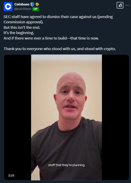Click the gold verified checkmark badge

pos(37,5)
